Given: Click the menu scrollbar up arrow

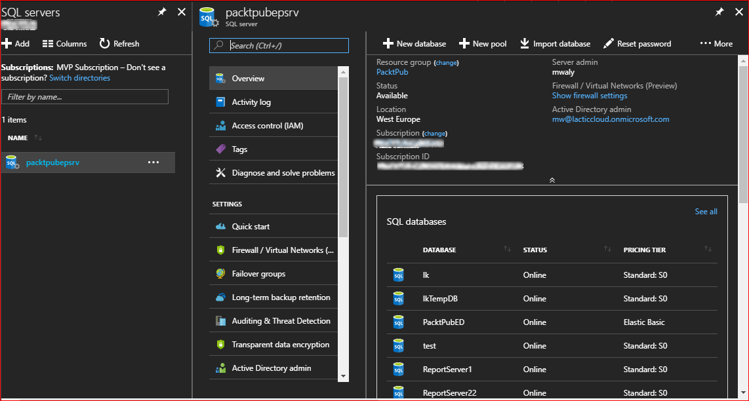Looking at the screenshot, I should click(x=343, y=71).
